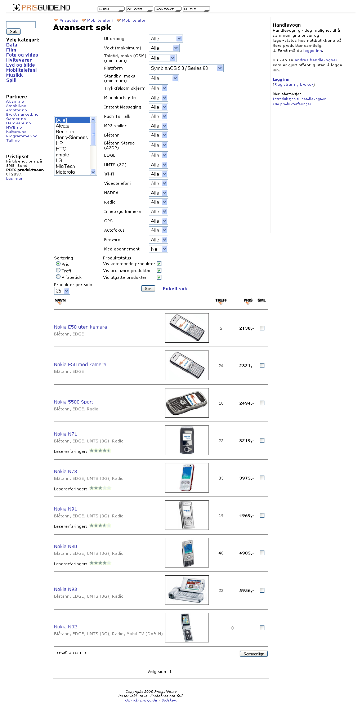Viewport: 362px width, 704px height.
Task: Click Nokia N80 reader rating stars
Action: click(100, 563)
